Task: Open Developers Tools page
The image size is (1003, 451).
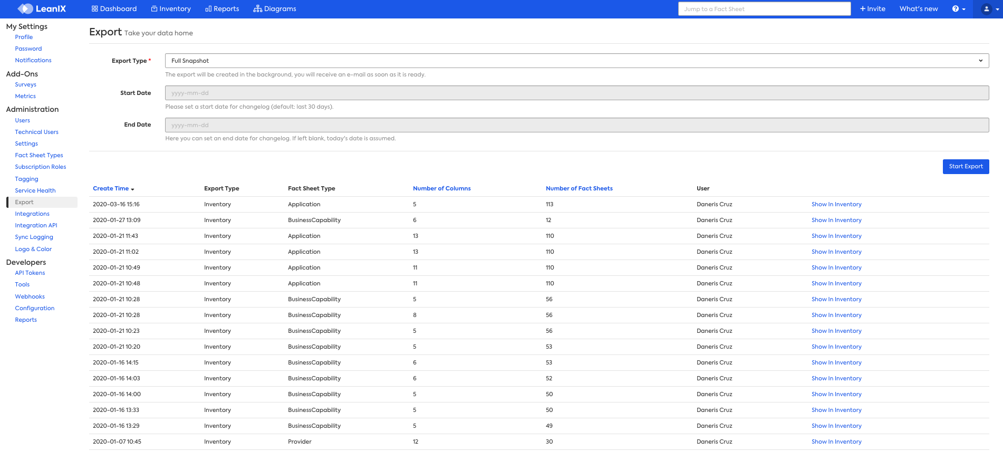Action: (22, 284)
